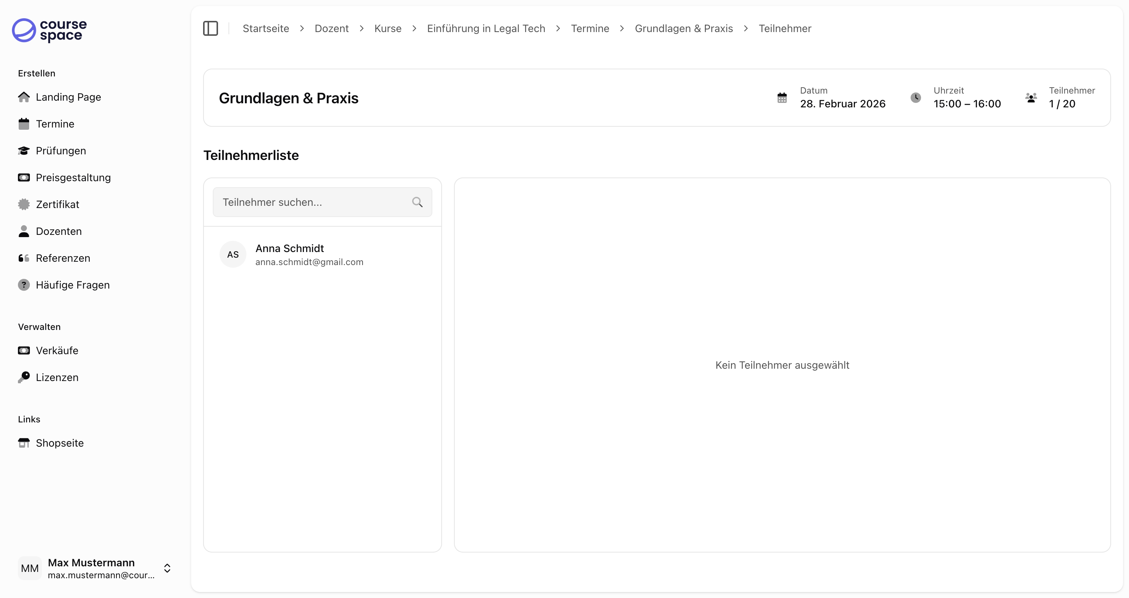Open Landing Page via house icon
Viewport: 1129px width, 598px height.
click(x=24, y=97)
